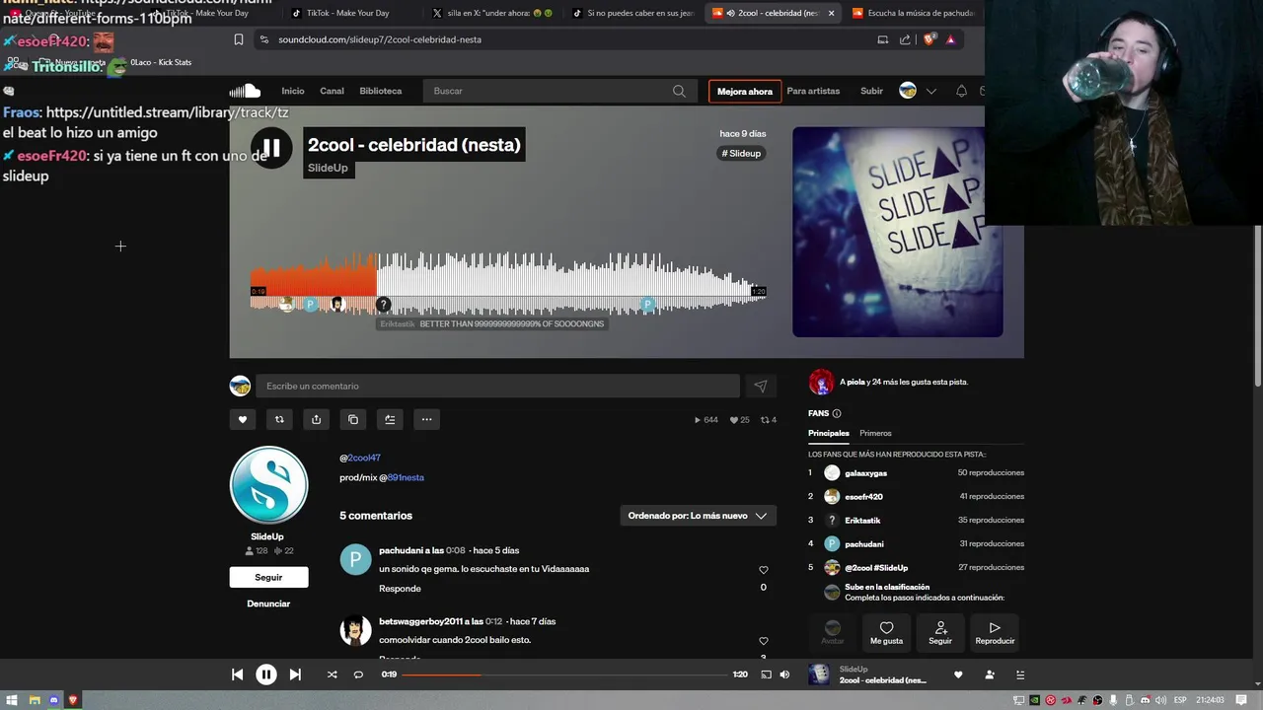Repost the track with the repost icon

pos(279,419)
